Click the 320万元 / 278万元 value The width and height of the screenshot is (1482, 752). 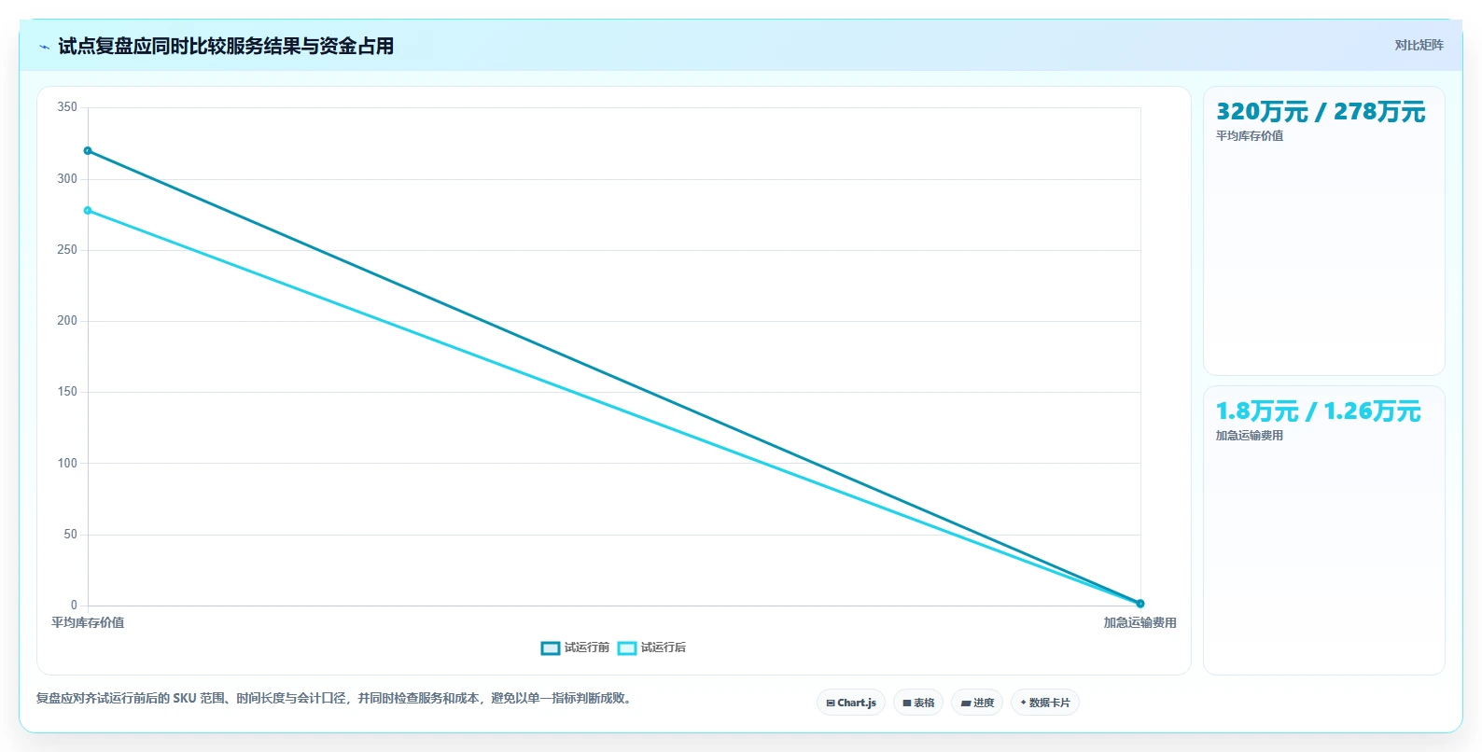[1321, 112]
